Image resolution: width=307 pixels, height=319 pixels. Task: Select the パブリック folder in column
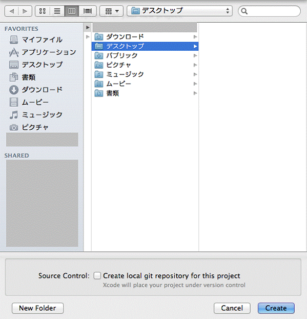(x=145, y=55)
